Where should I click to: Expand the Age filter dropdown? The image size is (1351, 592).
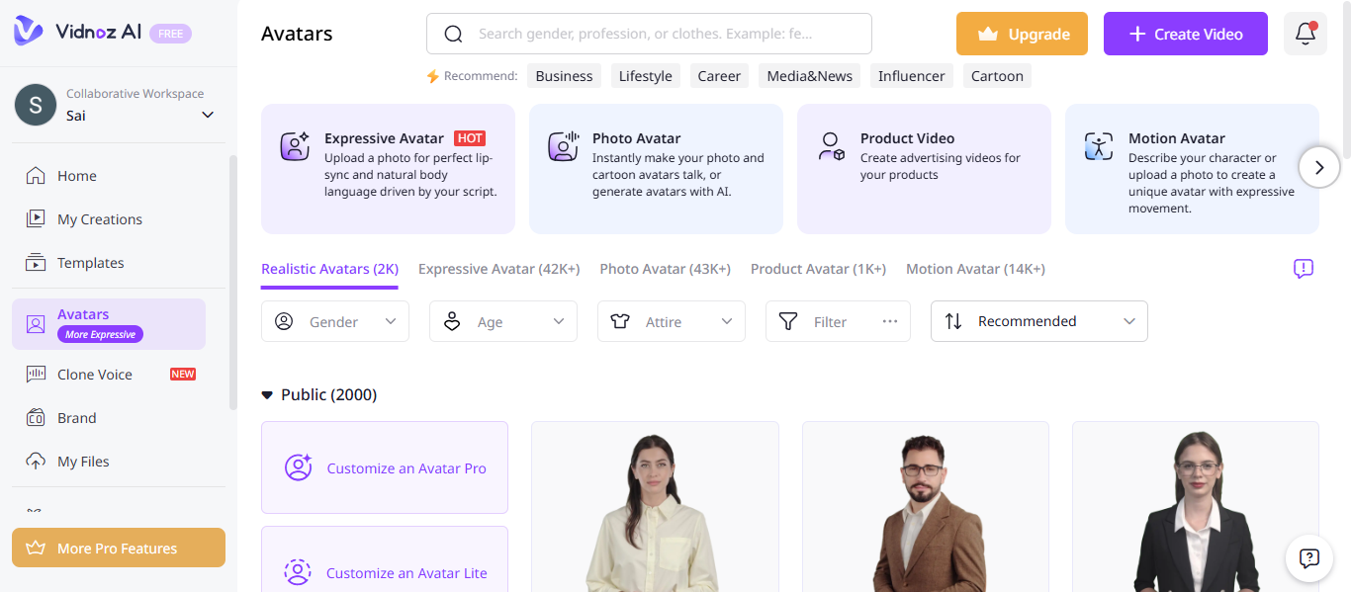coord(502,321)
